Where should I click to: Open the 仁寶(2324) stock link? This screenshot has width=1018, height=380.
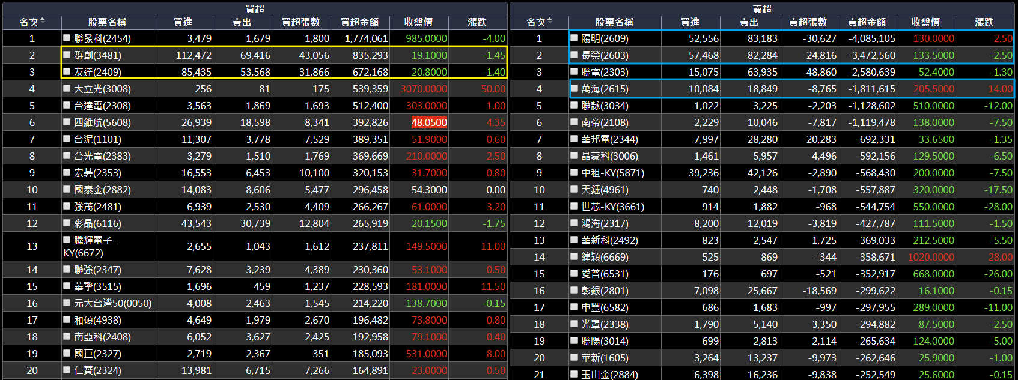coord(97,370)
